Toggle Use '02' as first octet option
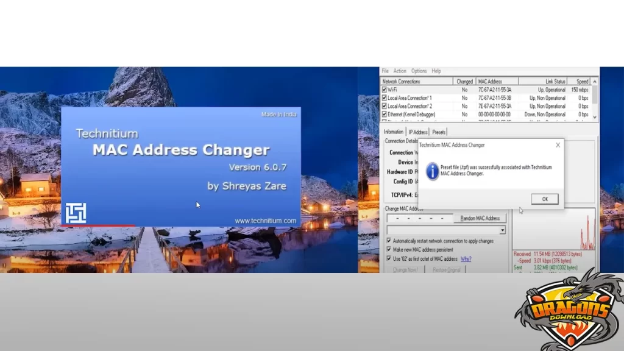This screenshot has height=351, width=624. pos(388,258)
